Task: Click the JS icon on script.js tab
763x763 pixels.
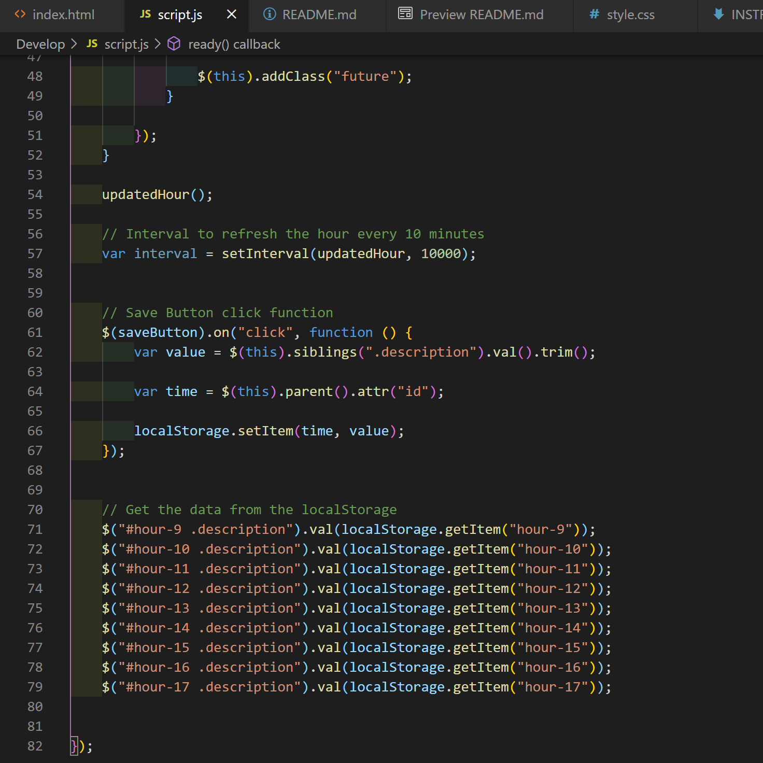Action: click(x=145, y=14)
